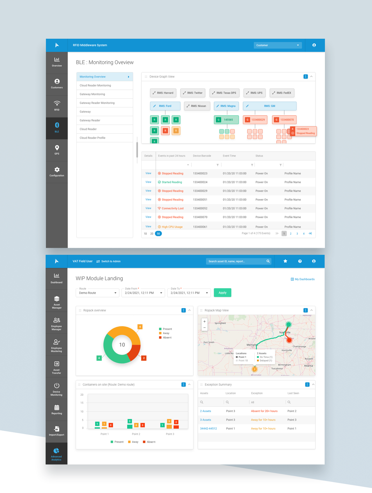Expand the Route Demo Route dropdown
Image resolution: width=372 pixels, height=493 pixels.
[97, 293]
